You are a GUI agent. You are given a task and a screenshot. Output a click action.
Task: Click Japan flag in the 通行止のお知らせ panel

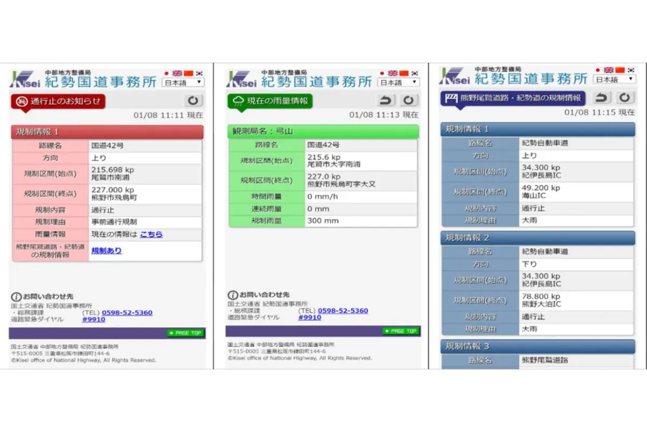point(167,73)
